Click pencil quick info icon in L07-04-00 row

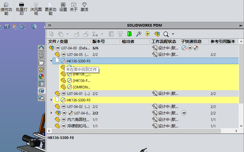196,48
